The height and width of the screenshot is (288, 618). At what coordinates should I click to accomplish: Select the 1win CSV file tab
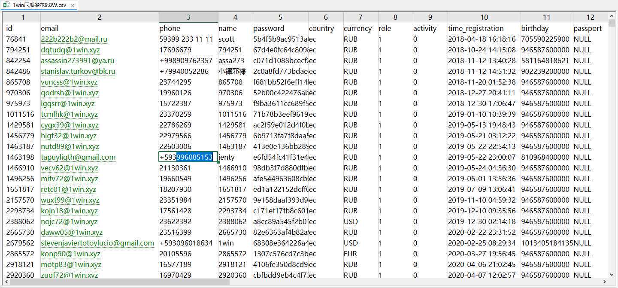tap(39, 6)
